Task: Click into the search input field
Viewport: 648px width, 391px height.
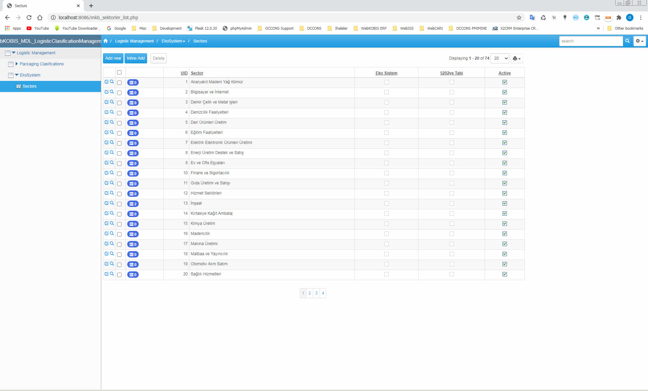Action: point(591,41)
